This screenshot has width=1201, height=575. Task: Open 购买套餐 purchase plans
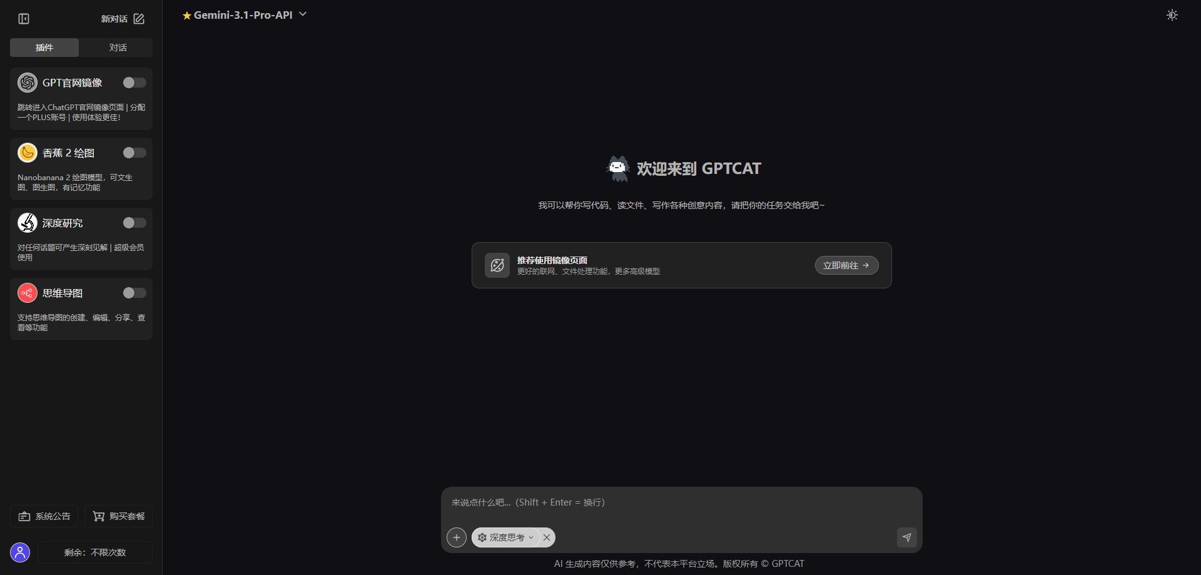click(119, 516)
